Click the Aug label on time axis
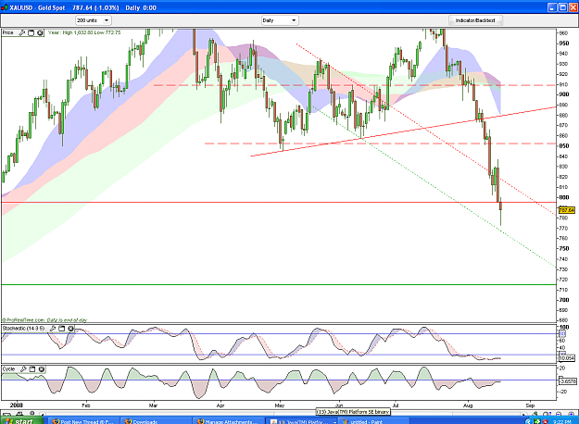The height and width of the screenshot is (424, 579). (468, 405)
